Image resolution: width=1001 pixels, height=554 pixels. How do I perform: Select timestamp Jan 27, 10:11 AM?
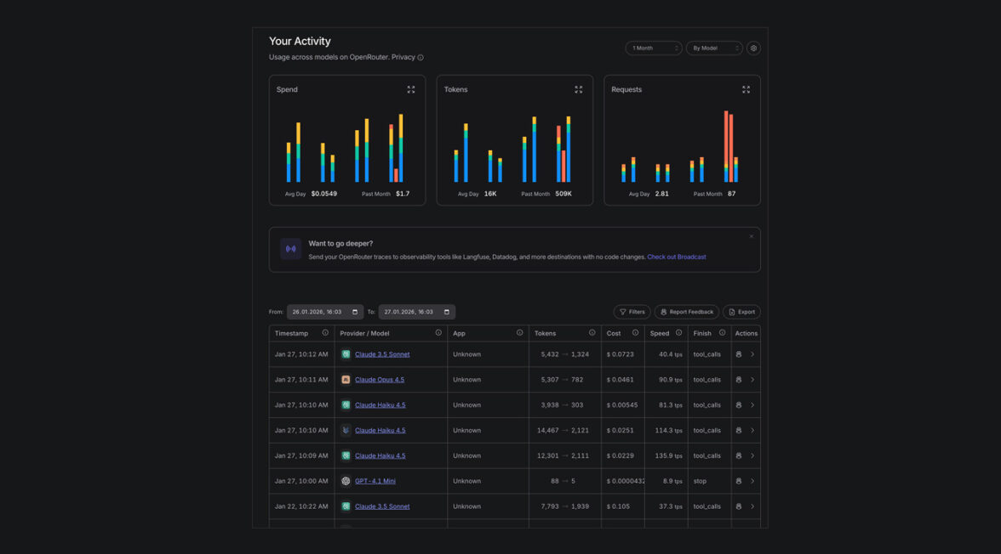[301, 380]
